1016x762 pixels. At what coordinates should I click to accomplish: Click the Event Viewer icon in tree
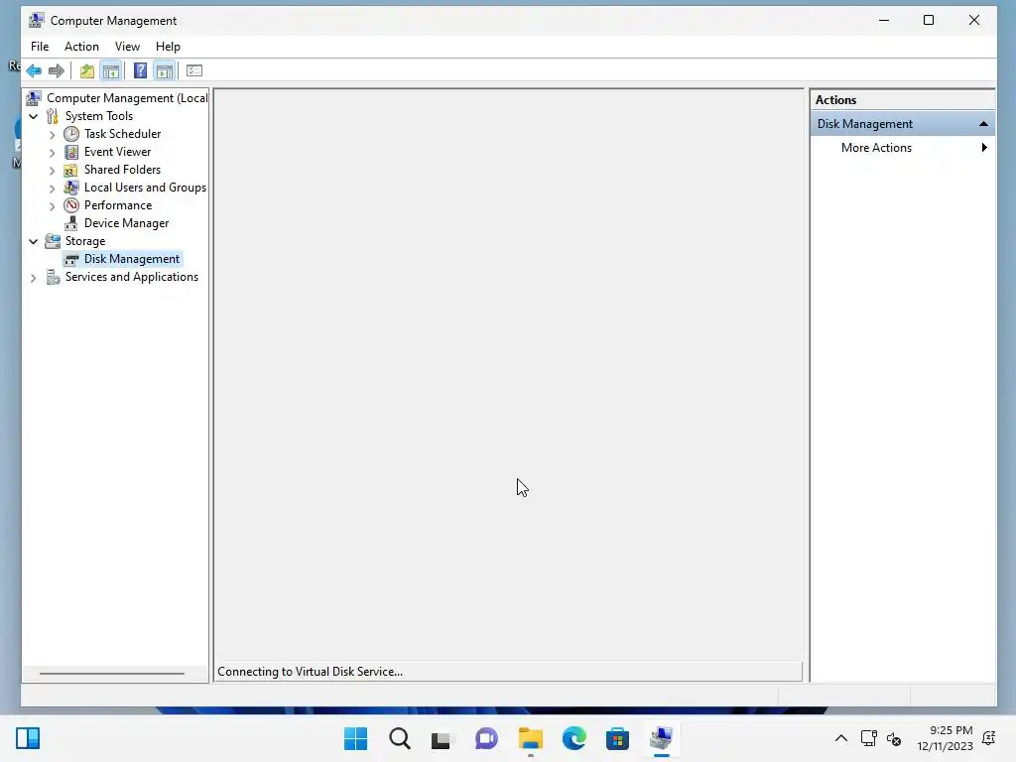tap(71, 152)
